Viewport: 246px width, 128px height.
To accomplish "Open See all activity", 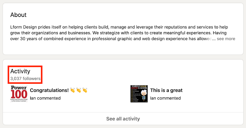I will pyautogui.click(x=123, y=119).
